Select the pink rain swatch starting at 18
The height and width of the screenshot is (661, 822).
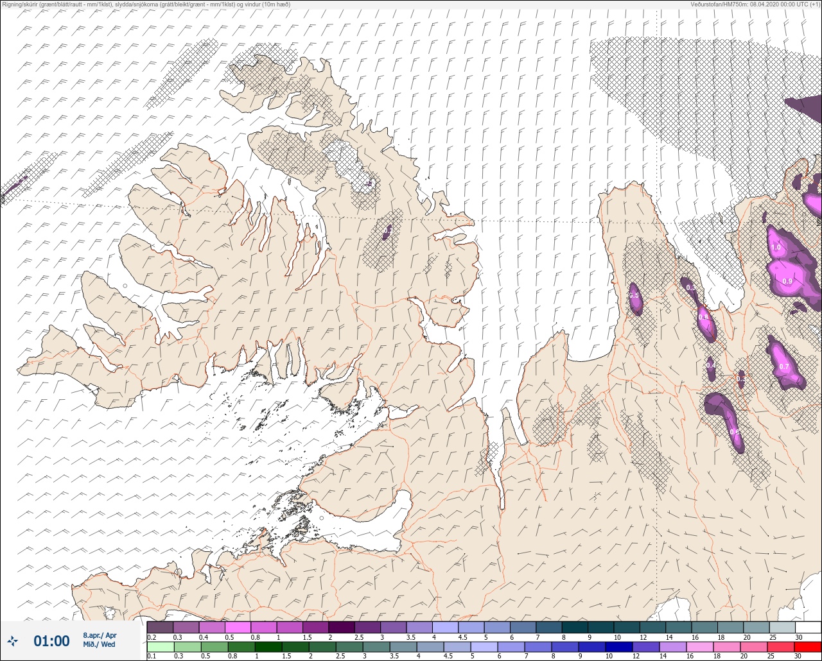point(726,646)
